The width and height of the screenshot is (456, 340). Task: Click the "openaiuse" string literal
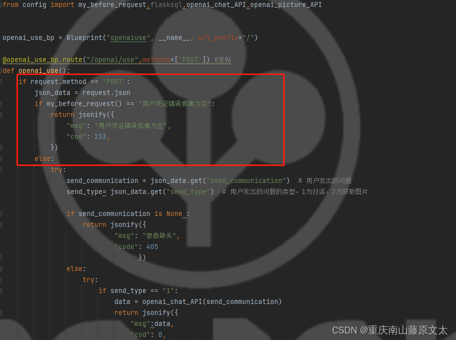tap(128, 38)
